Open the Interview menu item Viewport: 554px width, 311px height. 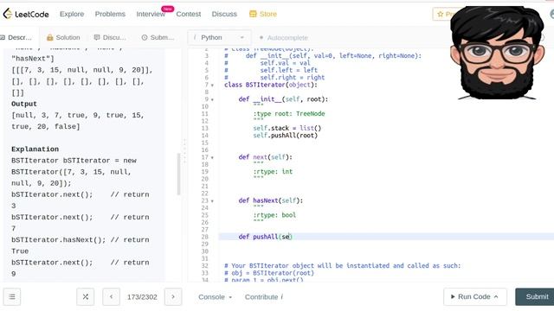tap(151, 14)
